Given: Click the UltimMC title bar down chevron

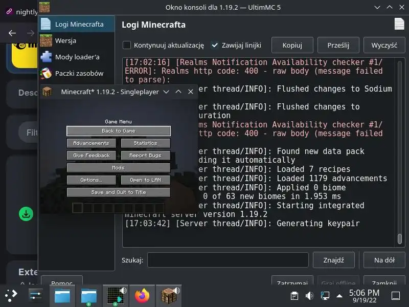Looking at the screenshot, I should click(x=377, y=7).
